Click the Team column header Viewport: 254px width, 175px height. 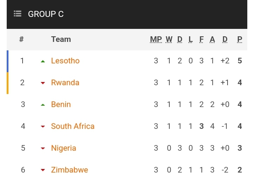click(61, 39)
